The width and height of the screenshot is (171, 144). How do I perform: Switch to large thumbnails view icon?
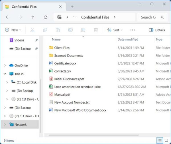click(x=166, y=141)
